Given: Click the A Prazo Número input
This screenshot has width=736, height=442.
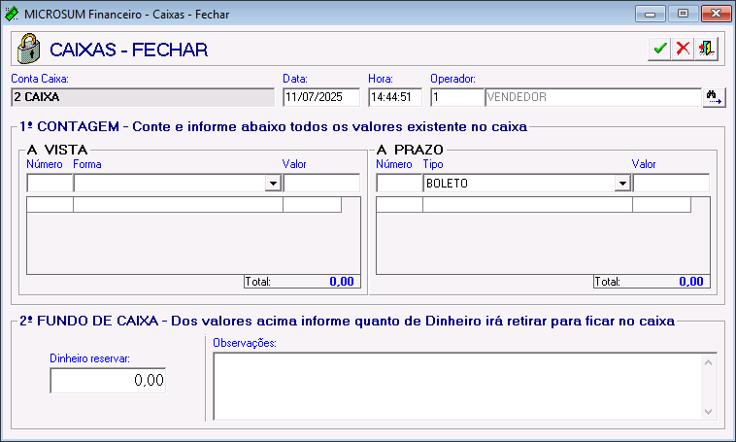Looking at the screenshot, I should tap(399, 184).
